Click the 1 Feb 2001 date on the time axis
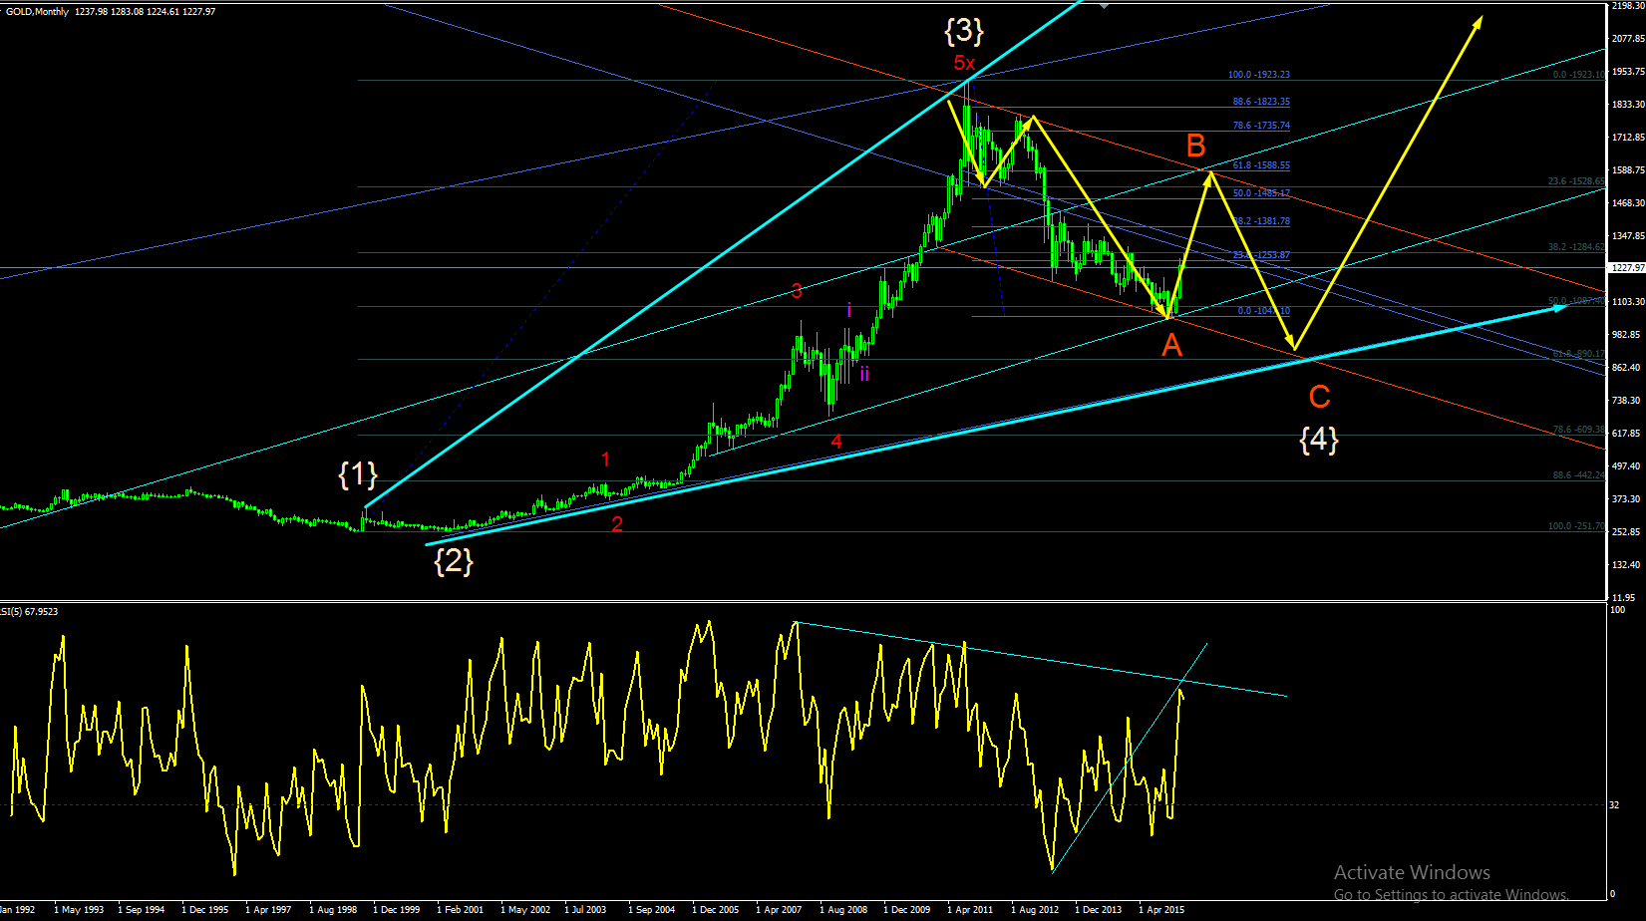The width and height of the screenshot is (1646, 921). (x=461, y=909)
